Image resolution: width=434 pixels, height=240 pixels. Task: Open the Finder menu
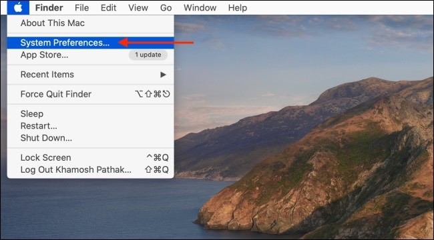point(49,8)
